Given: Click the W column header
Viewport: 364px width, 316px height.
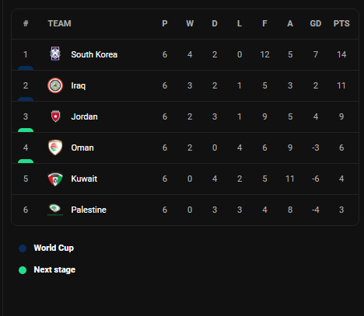Looking at the screenshot, I should tap(190, 23).
